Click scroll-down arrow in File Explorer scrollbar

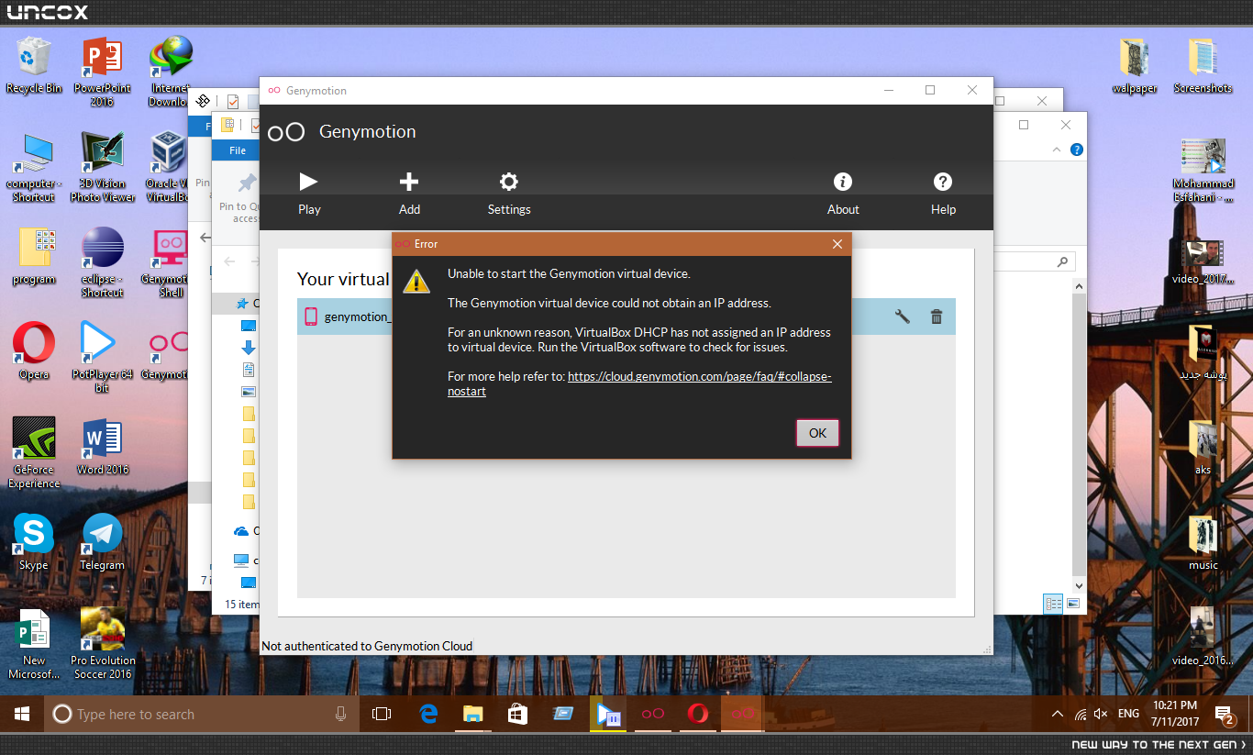pos(1079,585)
